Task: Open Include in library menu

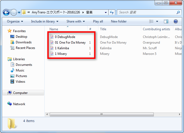Action: [x=45, y=21]
